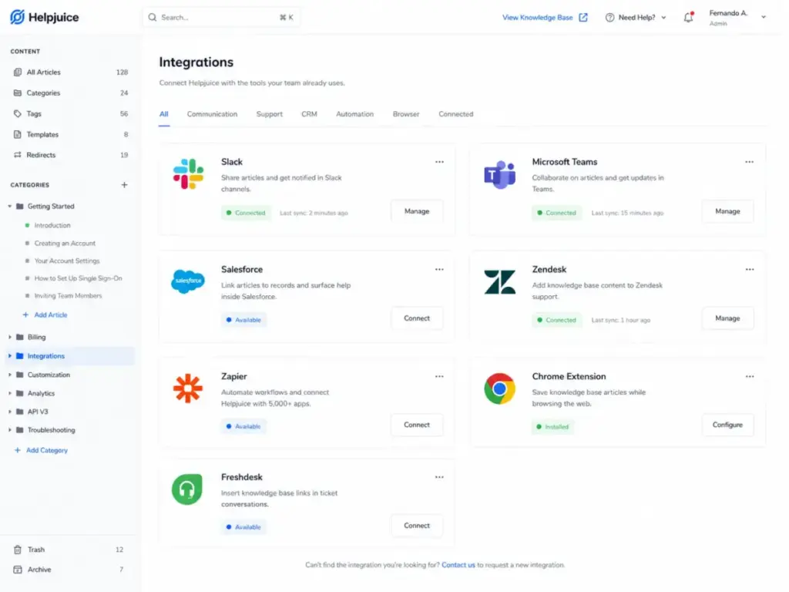The image size is (789, 592).
Task: Click Manage on the Zendesk card
Action: (x=727, y=318)
